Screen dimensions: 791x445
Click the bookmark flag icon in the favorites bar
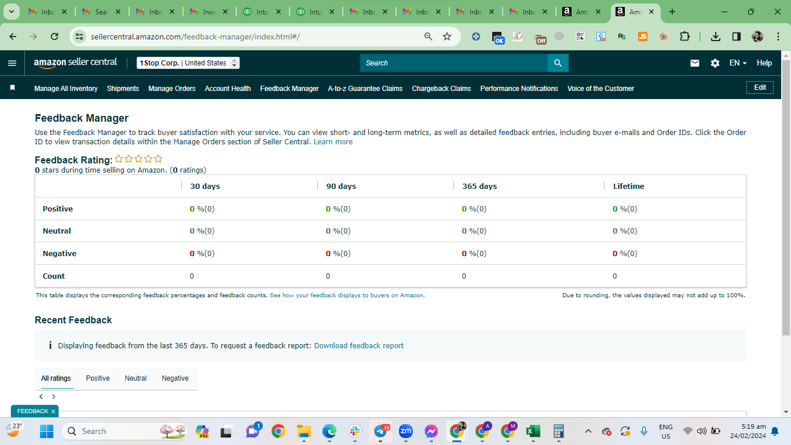(x=12, y=88)
